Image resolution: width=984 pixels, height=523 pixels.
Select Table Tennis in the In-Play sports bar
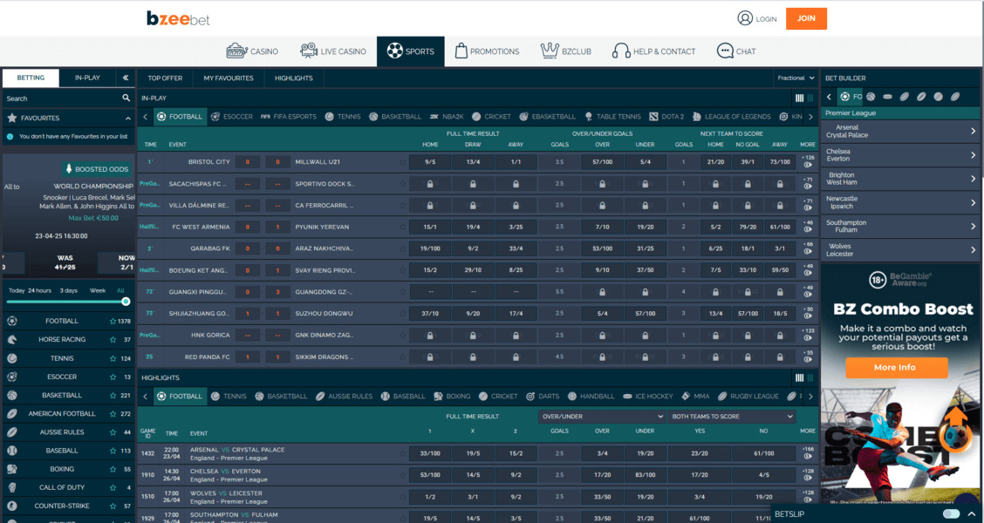click(612, 117)
